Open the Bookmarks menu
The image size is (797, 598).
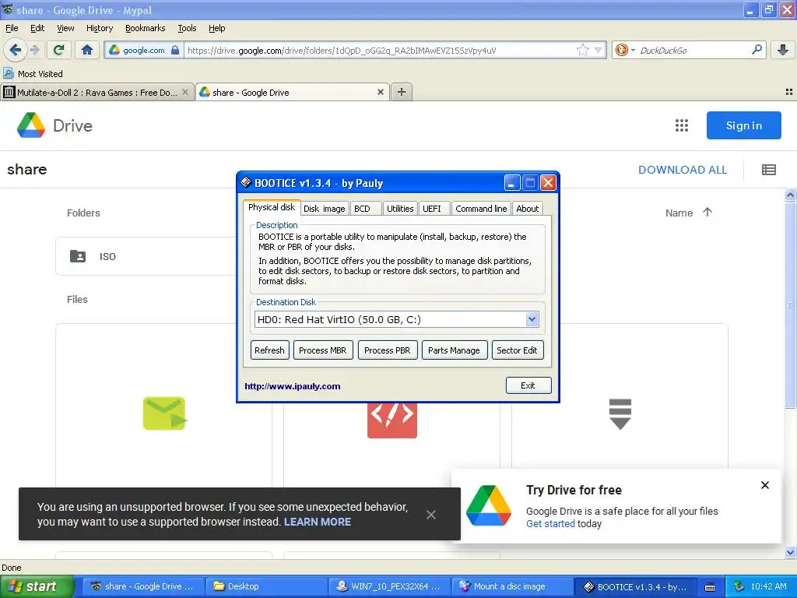(x=145, y=28)
